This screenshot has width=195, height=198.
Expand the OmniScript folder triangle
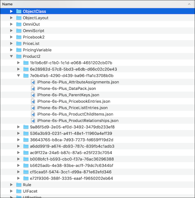(11, 30)
